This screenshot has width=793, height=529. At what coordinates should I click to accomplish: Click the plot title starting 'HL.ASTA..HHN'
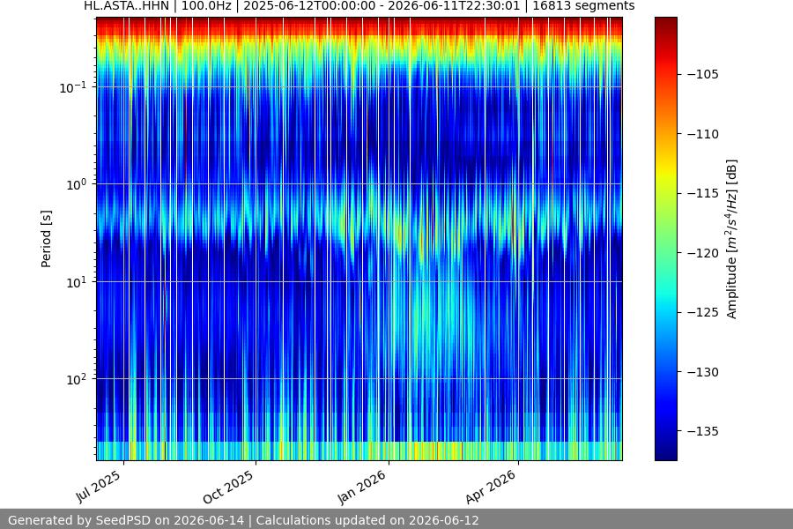(359, 6)
